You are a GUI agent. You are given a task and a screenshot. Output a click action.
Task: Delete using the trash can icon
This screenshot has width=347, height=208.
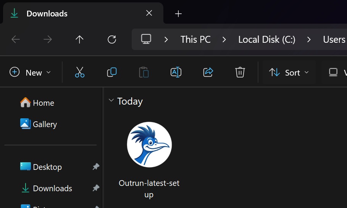pos(240,72)
